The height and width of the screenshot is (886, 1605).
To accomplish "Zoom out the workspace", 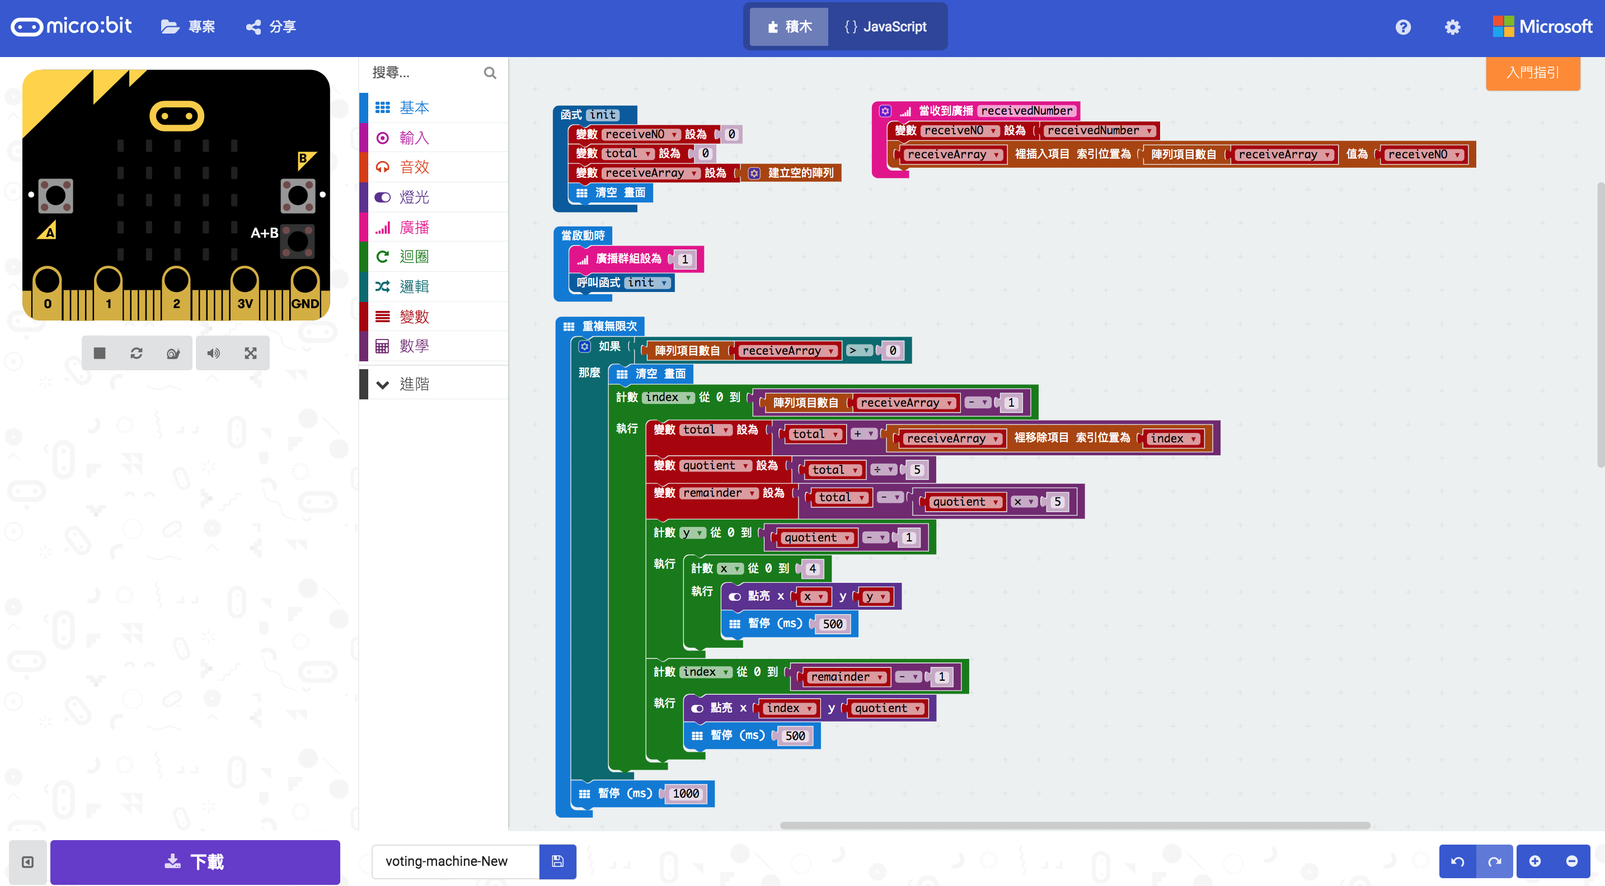I will click(x=1571, y=861).
